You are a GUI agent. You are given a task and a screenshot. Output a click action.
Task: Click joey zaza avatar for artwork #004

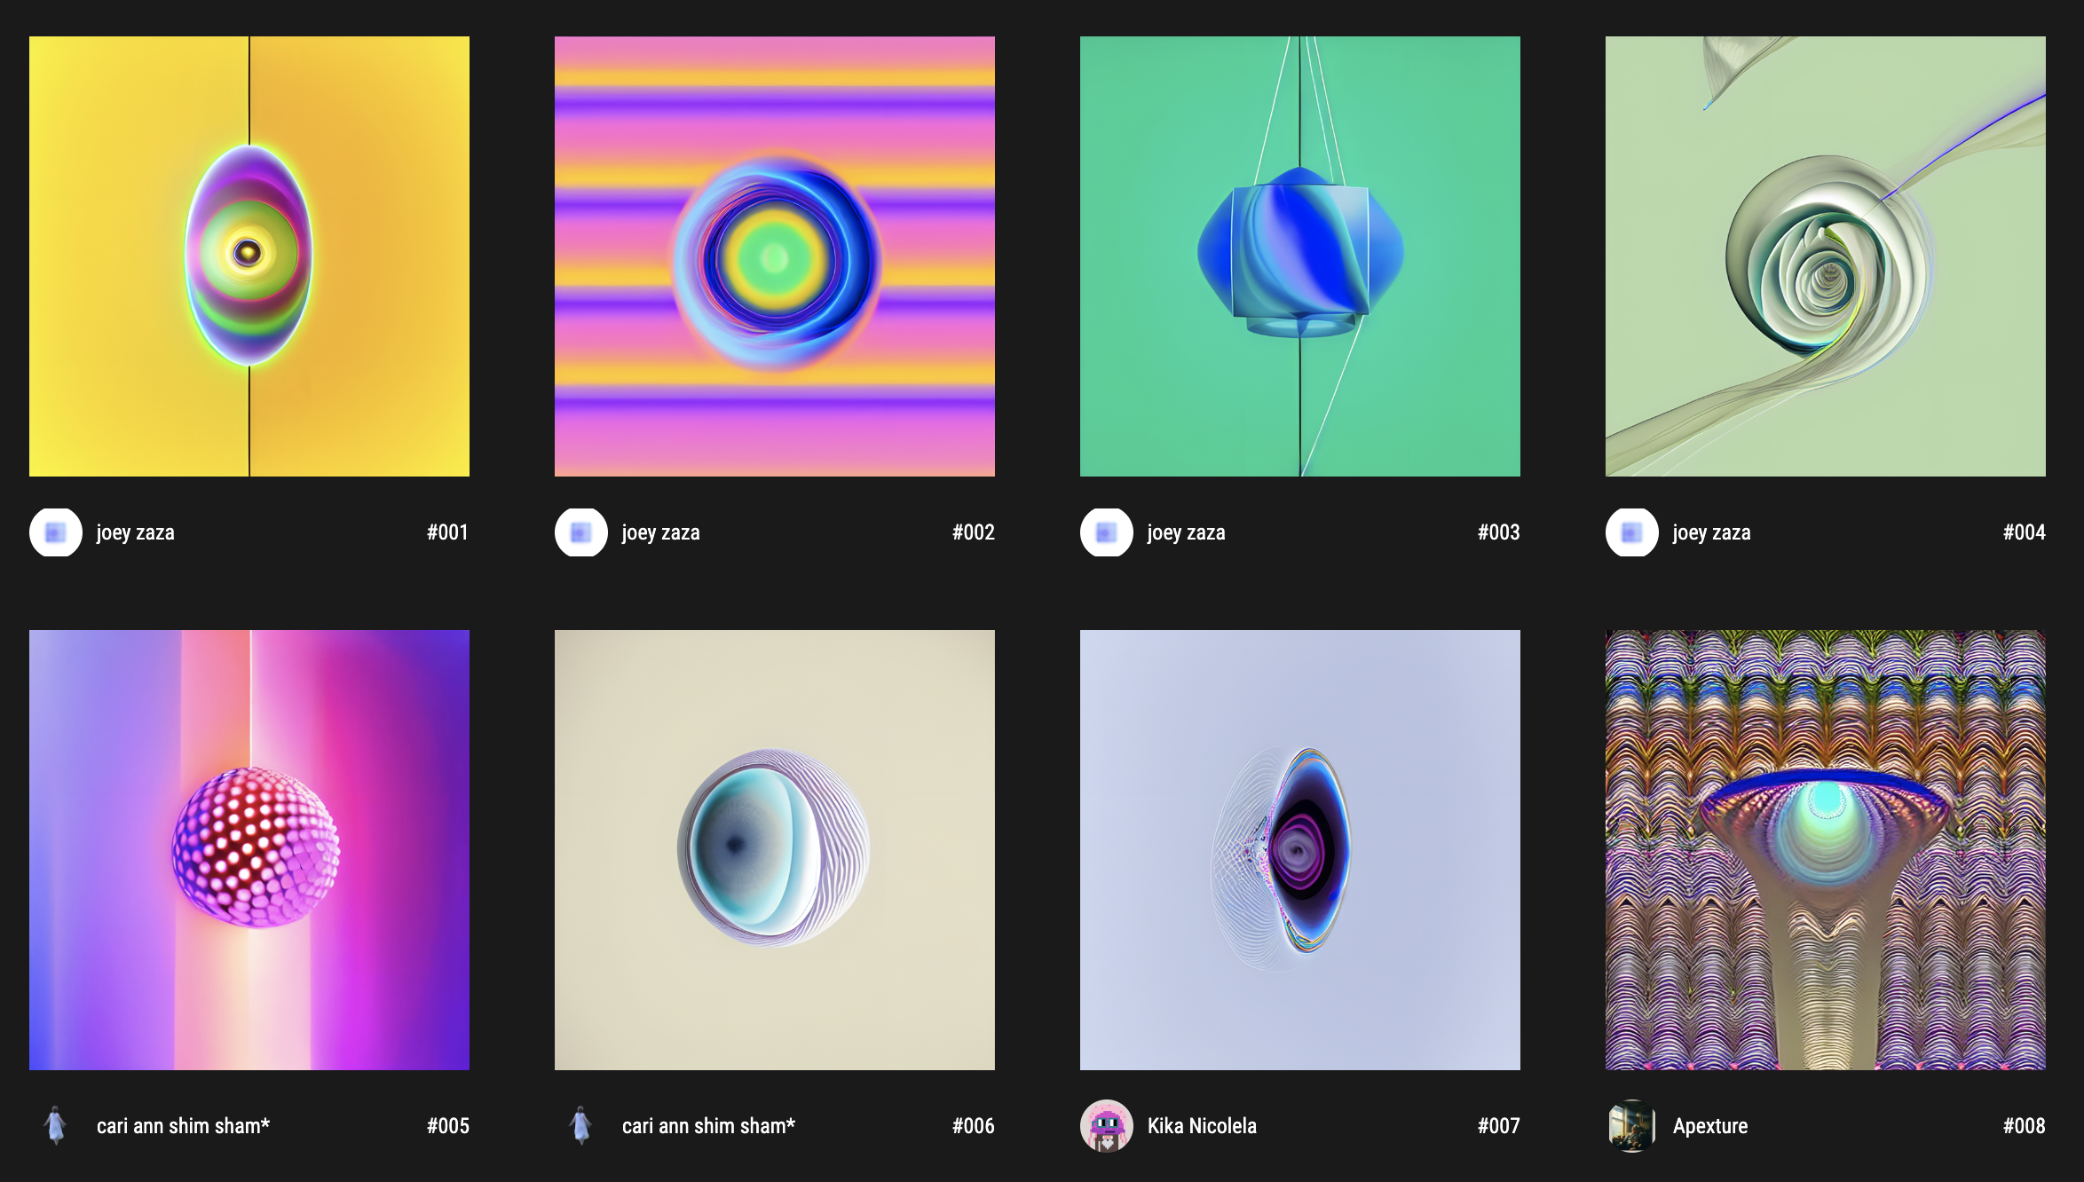[x=1632, y=532]
